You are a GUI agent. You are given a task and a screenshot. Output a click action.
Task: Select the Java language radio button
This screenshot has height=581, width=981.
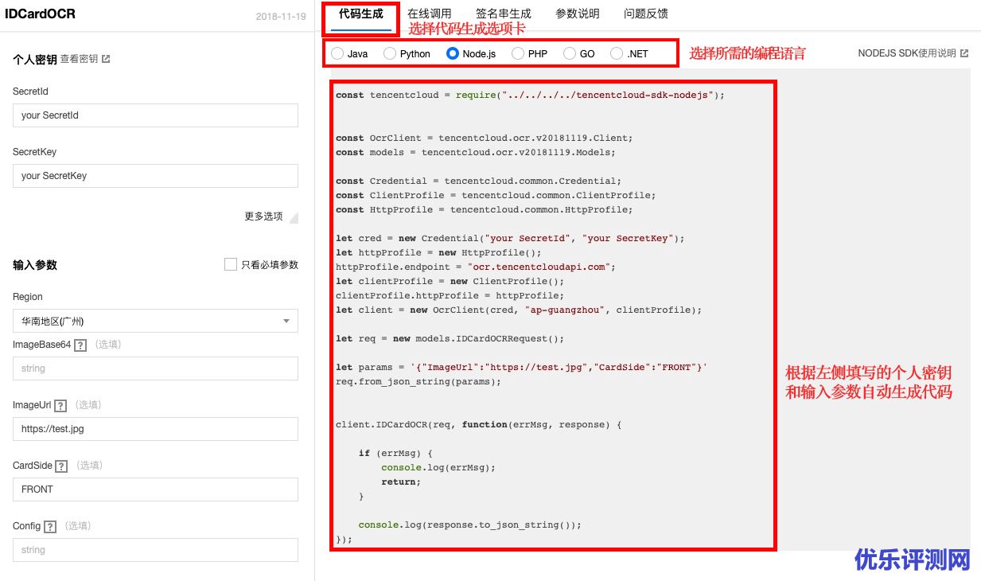337,53
